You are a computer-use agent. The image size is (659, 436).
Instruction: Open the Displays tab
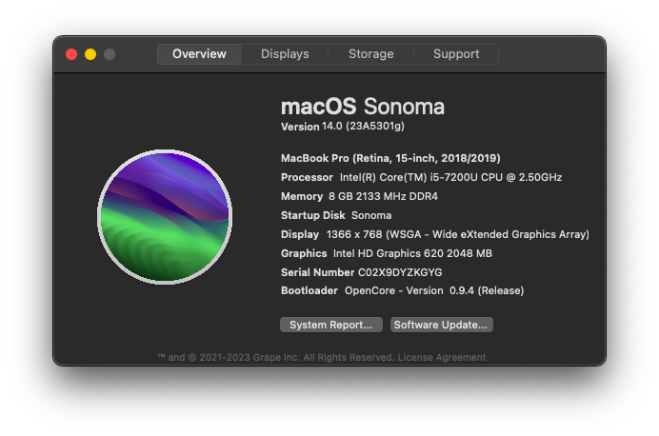pyautogui.click(x=285, y=54)
